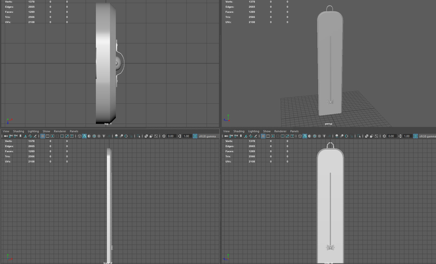The width and height of the screenshot is (436, 264).
Task: Click Smooth Shade All in front view panel
Action: pyautogui.click(x=84, y=136)
